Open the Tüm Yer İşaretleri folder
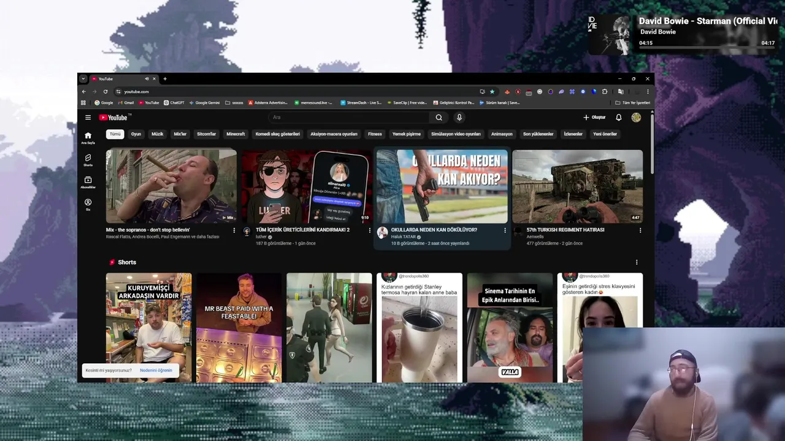Screen dimensions: 785x441 point(632,103)
